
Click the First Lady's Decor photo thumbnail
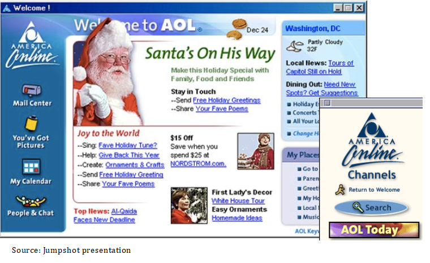(189, 205)
